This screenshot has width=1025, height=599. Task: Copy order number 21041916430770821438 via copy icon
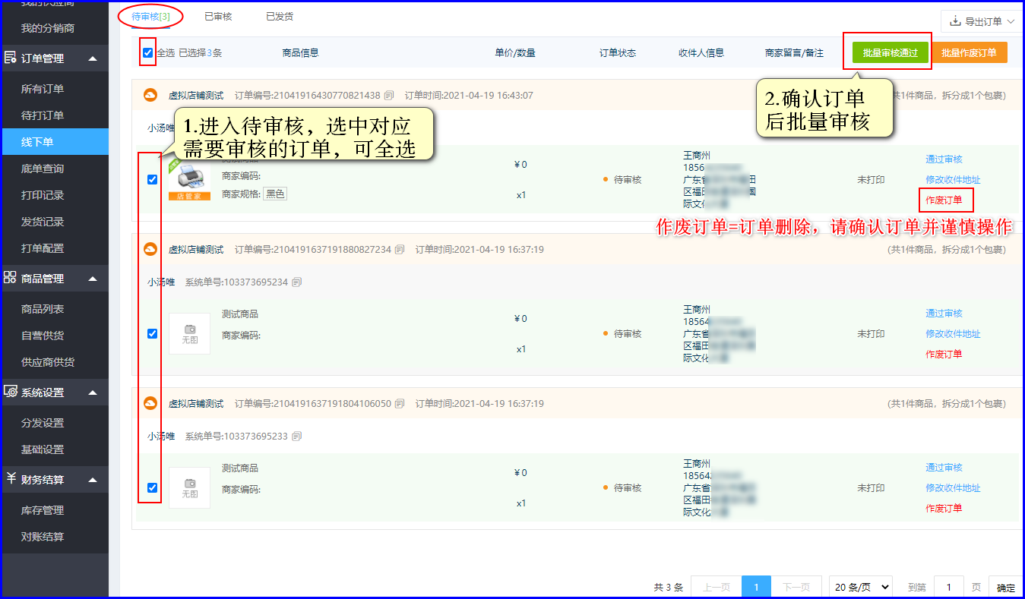tap(389, 96)
